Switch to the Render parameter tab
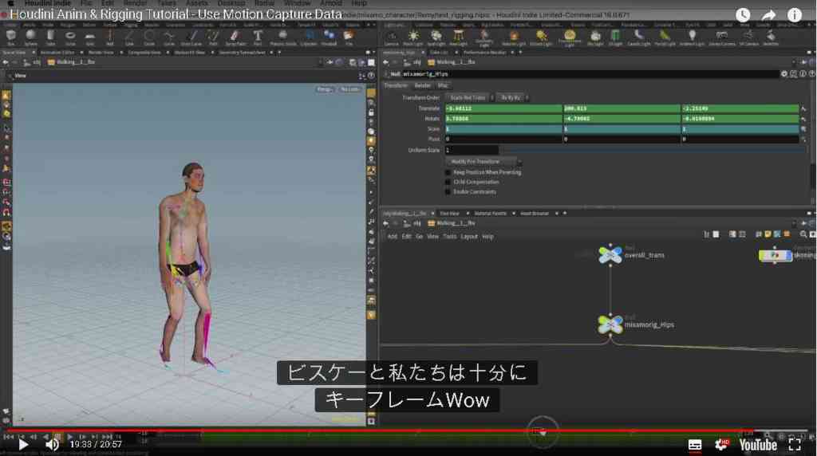Viewport: 817px width, 456px height. point(423,86)
